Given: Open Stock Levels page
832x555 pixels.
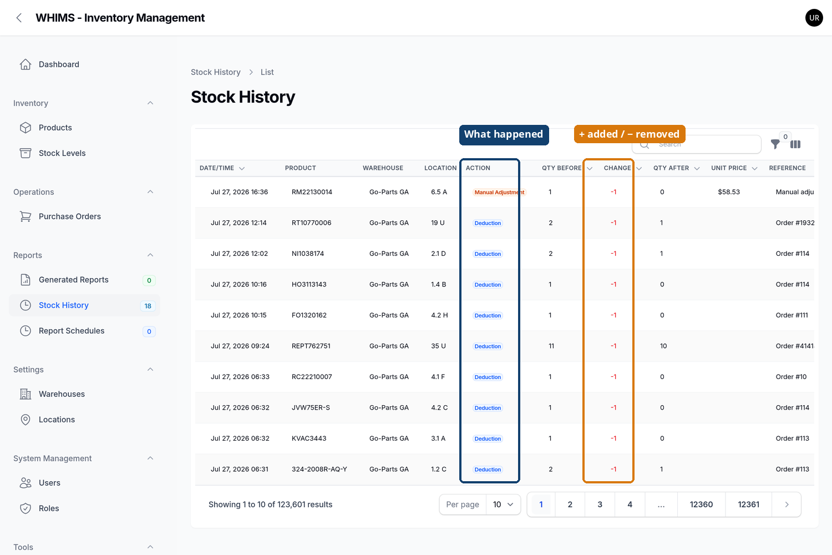Looking at the screenshot, I should [x=84, y=153].
